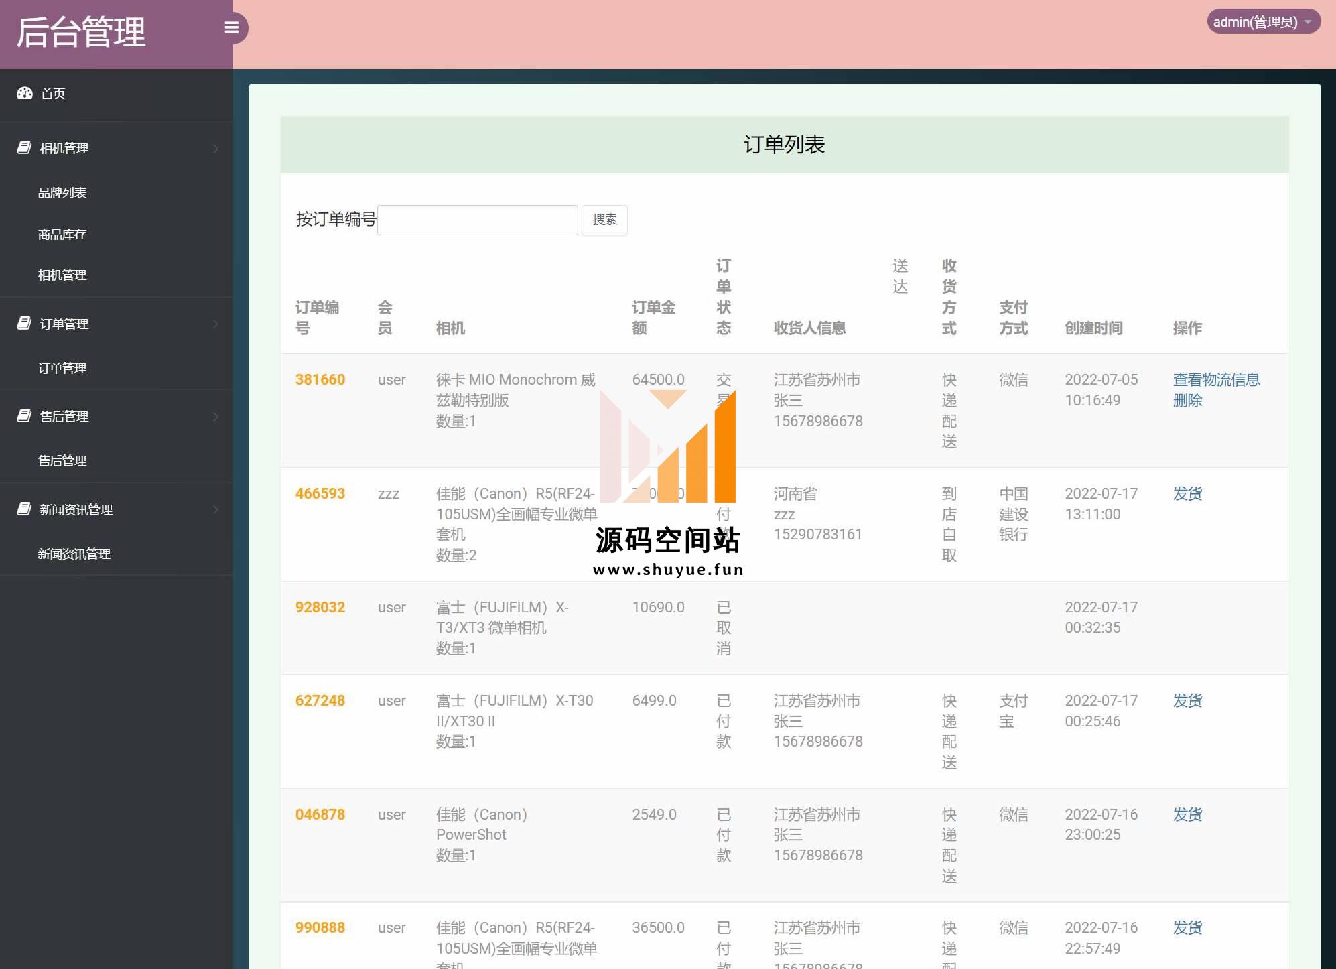Click amount 36500.0 of order 990888
This screenshot has height=969, width=1336.
click(659, 928)
